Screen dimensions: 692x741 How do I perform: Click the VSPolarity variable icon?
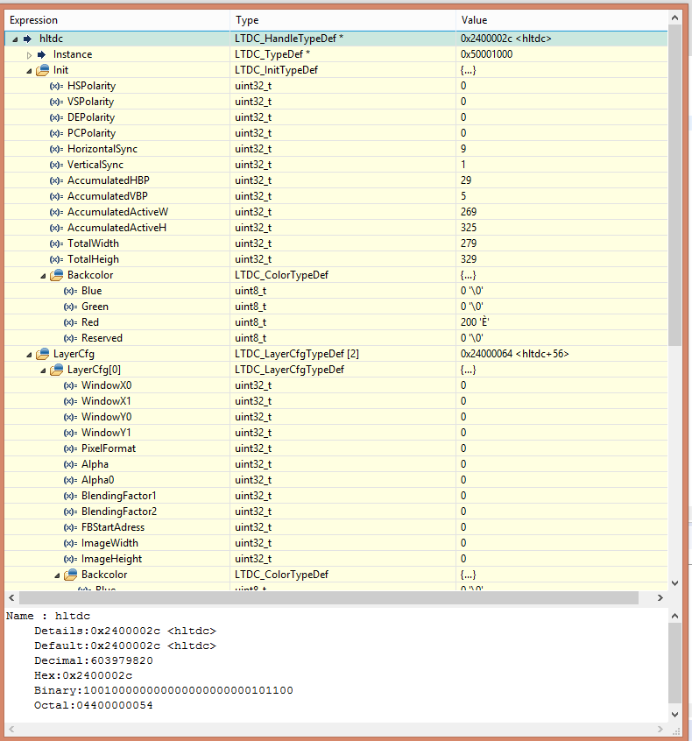(56, 102)
